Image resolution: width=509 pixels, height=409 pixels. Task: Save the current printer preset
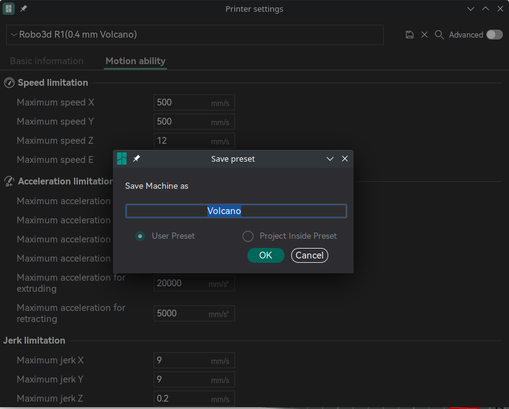409,35
